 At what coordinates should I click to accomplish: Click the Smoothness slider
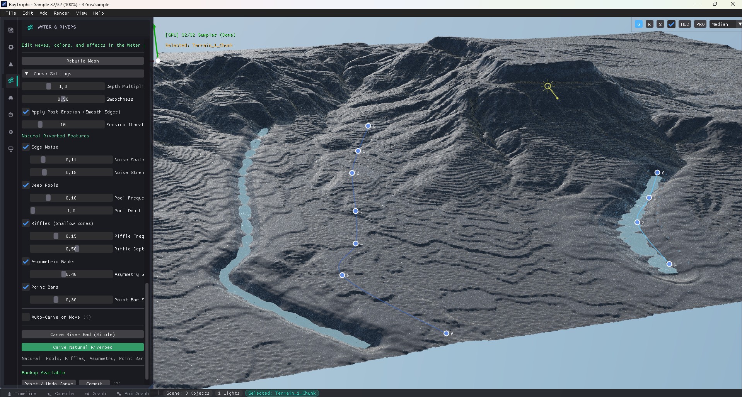(63, 99)
